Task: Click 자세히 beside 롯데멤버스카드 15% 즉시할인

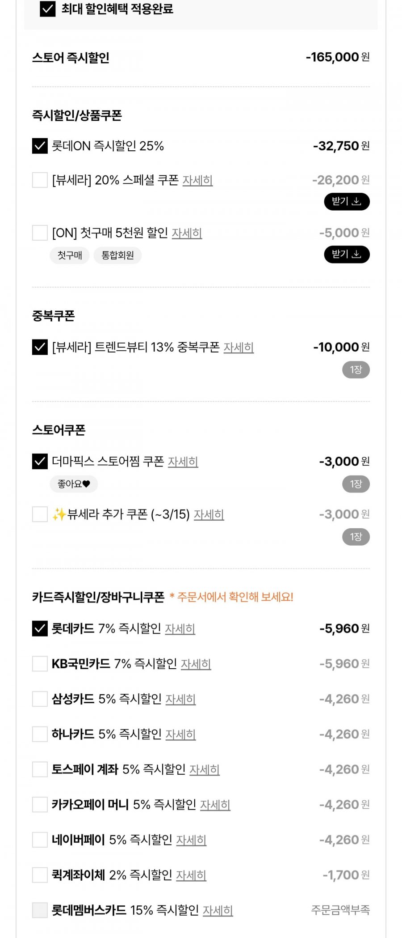Action: (218, 910)
